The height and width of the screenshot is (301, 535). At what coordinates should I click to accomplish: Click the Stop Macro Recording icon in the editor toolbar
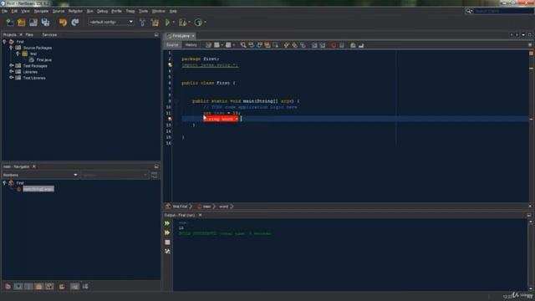click(x=342, y=45)
